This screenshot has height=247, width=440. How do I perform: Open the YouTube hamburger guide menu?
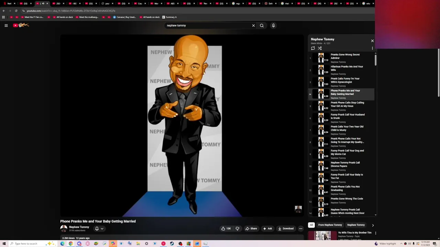coord(6,25)
